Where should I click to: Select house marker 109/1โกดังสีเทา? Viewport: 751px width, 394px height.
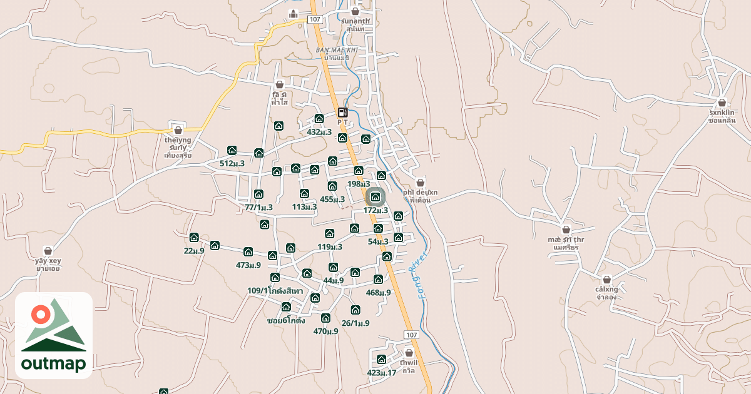coord(275,277)
